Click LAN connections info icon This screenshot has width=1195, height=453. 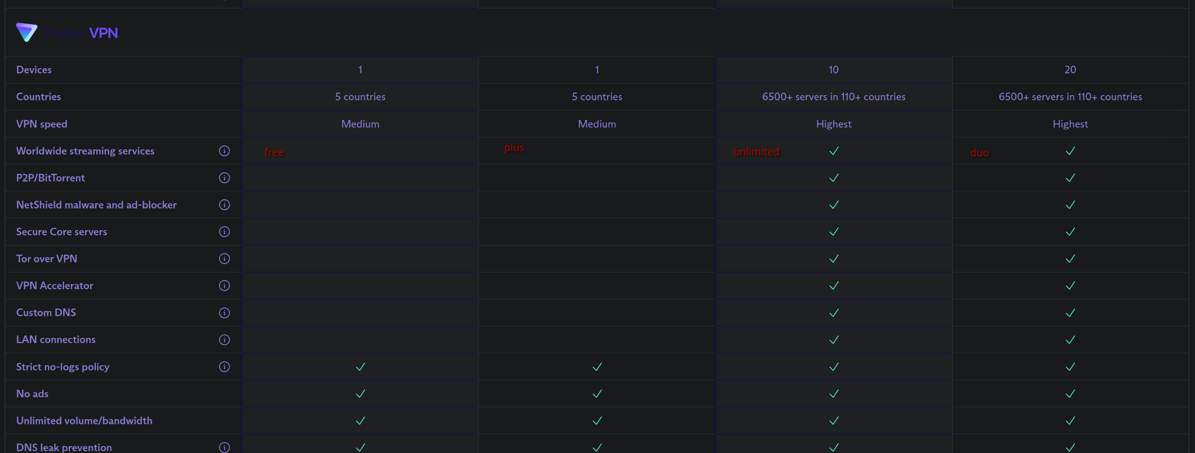coord(224,339)
